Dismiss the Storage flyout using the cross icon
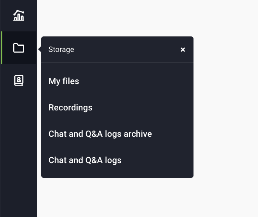The width and height of the screenshot is (258, 217). [183, 50]
